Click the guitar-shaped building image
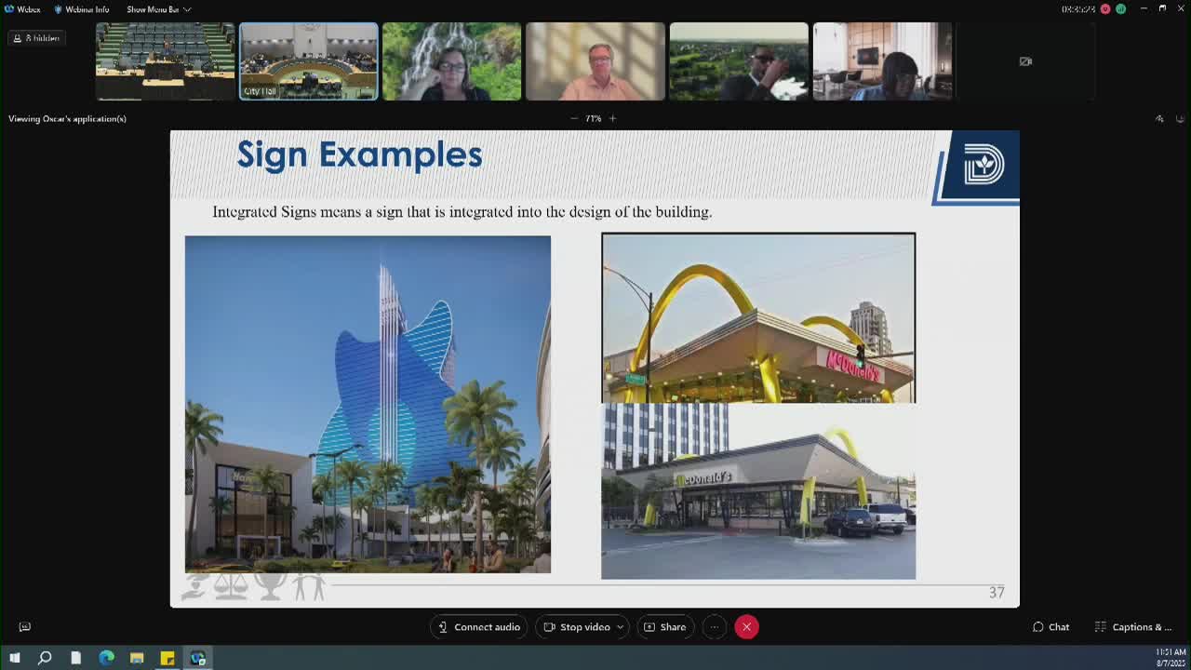Viewport: 1191px width, 670px height. point(368,404)
